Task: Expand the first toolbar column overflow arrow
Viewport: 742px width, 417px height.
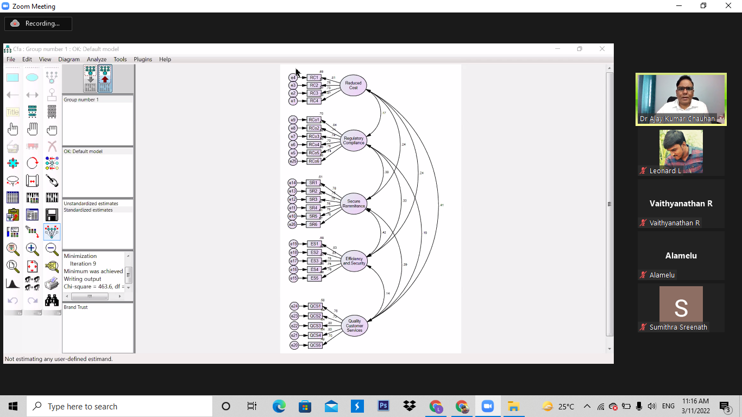Action: 19,313
